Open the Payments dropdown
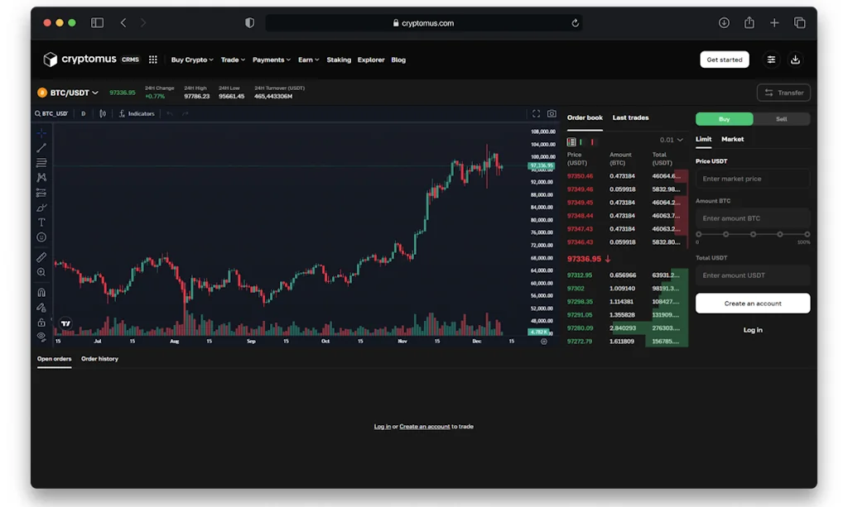This screenshot has width=848, height=507. tap(271, 60)
